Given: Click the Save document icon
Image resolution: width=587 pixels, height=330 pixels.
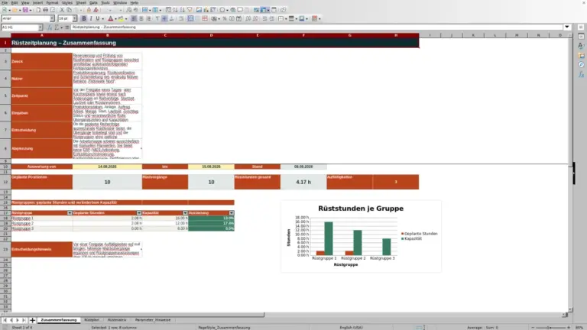Looking at the screenshot, I should pos(25,10).
